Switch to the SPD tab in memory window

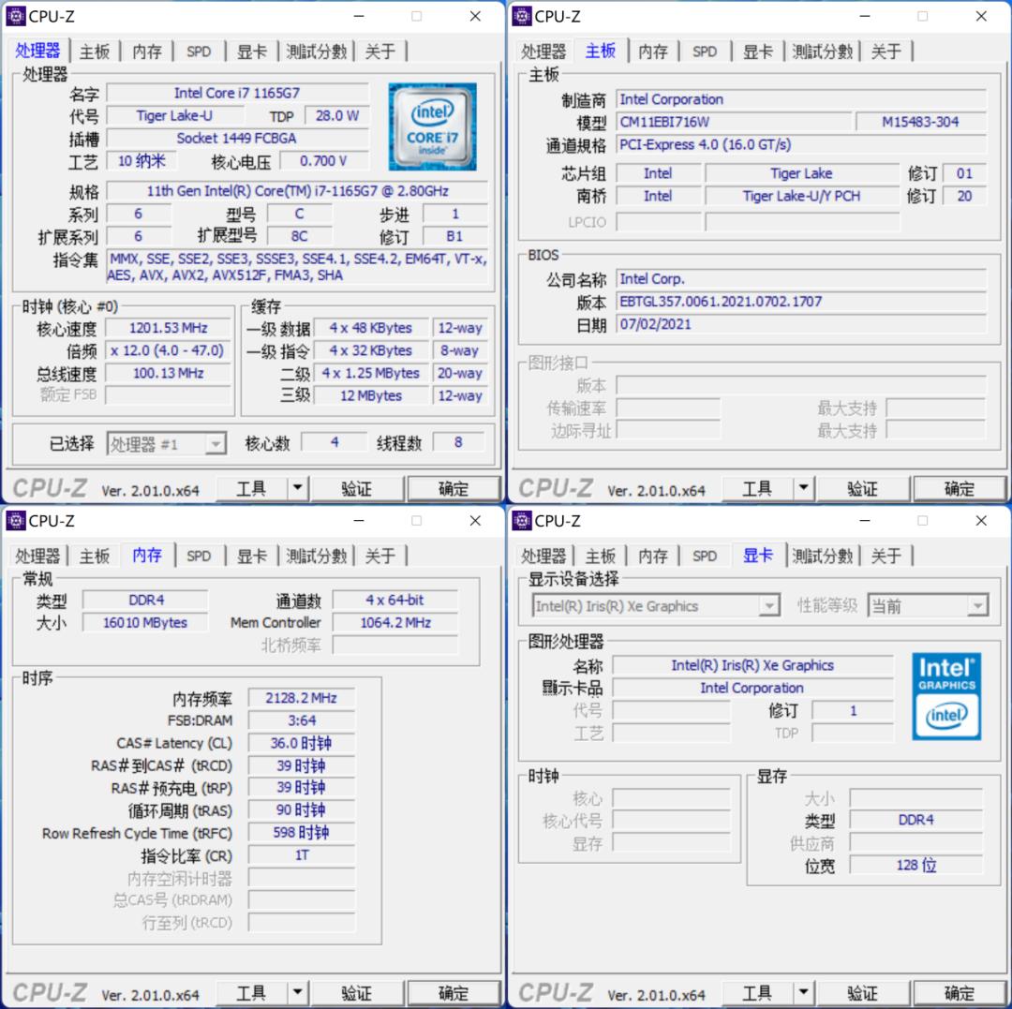click(x=199, y=555)
